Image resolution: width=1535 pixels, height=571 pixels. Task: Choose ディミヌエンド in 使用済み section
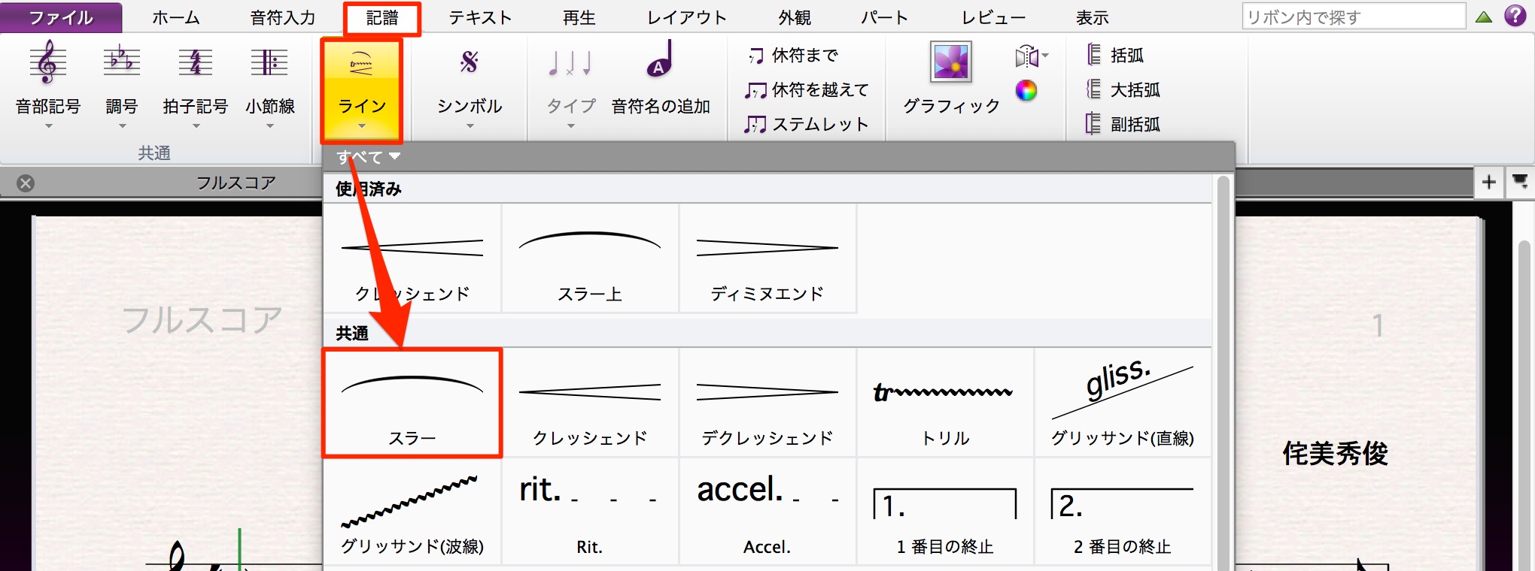tap(767, 258)
